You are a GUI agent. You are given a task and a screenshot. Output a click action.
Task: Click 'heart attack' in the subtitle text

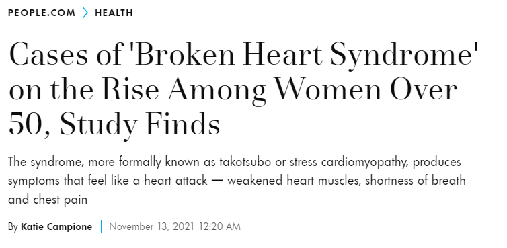tap(175, 181)
